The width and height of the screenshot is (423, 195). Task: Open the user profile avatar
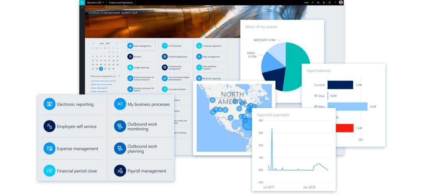[341, 2]
